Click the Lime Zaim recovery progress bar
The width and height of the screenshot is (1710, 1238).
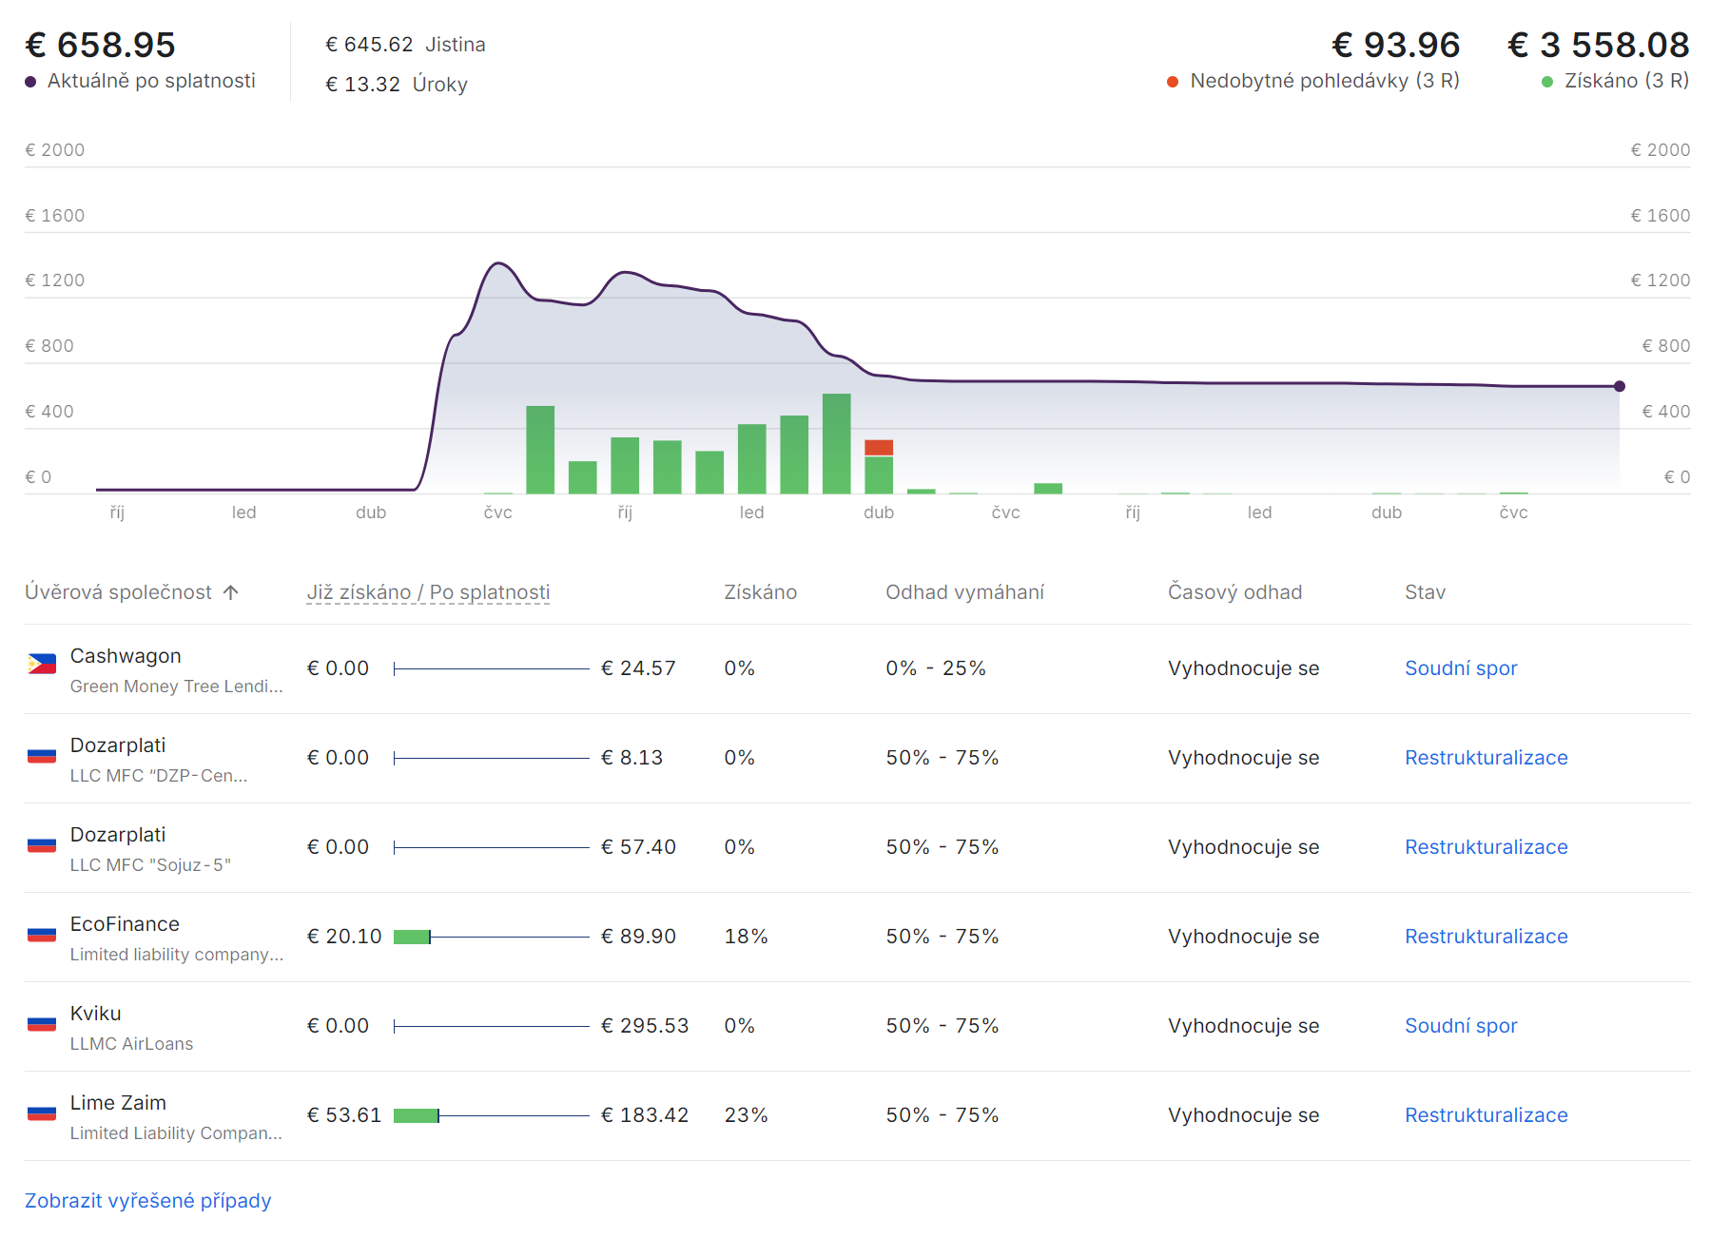coord(492,1115)
